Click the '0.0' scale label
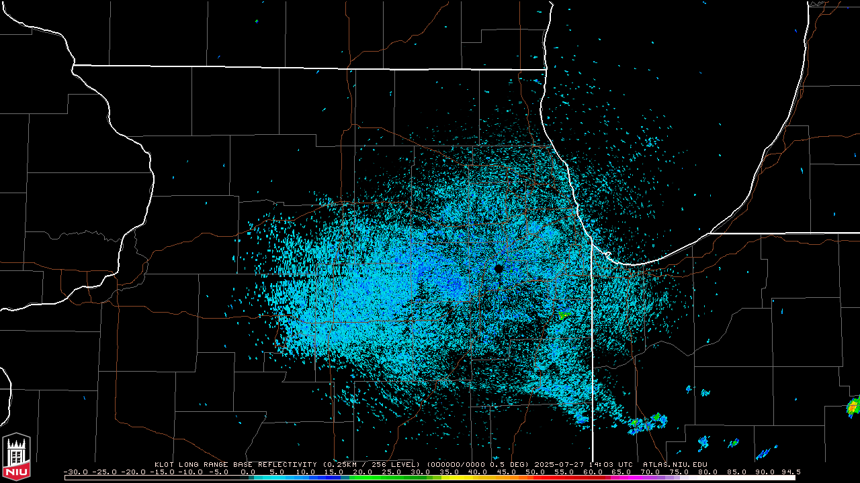The image size is (860, 483). [248, 472]
